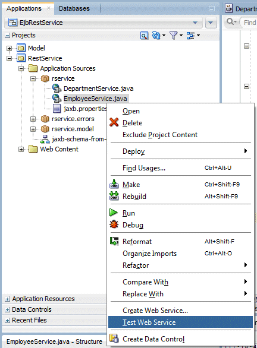This screenshot has height=348, width=257.
Task: Click the navigator search icon in Projects bar
Action: pos(145,35)
